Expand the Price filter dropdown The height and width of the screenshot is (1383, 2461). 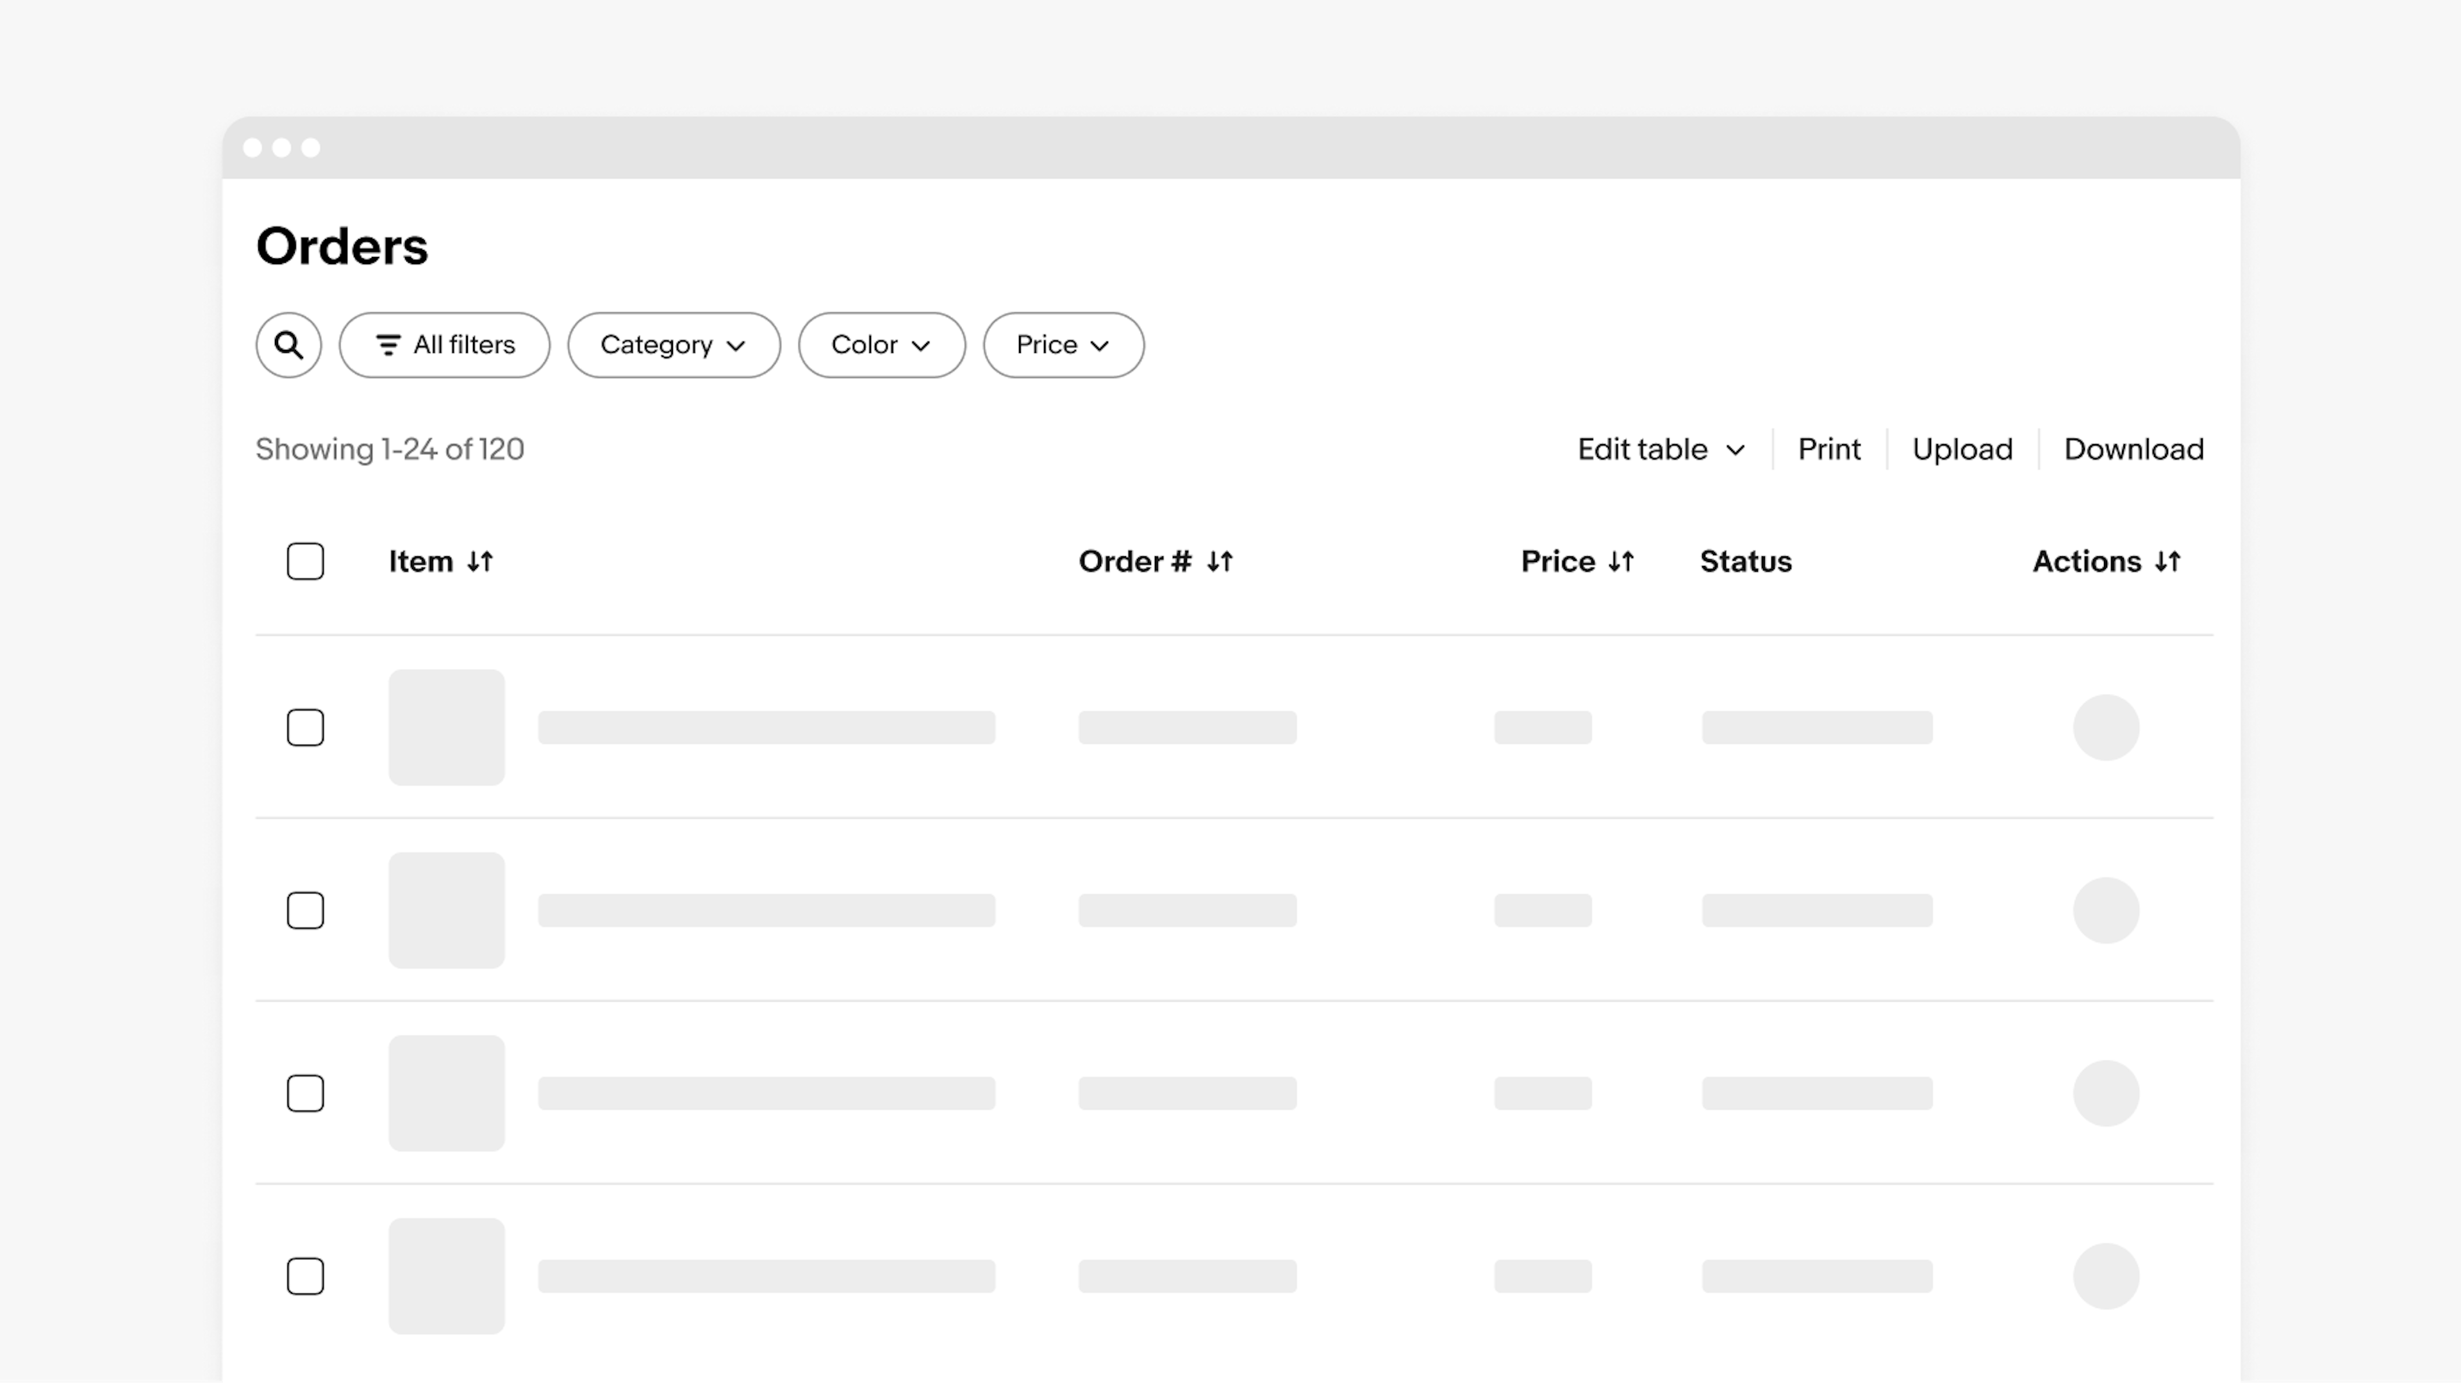click(1061, 344)
